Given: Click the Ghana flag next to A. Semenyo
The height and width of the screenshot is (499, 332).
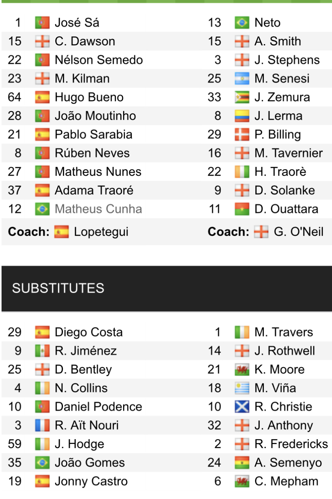Looking at the screenshot, I should tap(242, 462).
